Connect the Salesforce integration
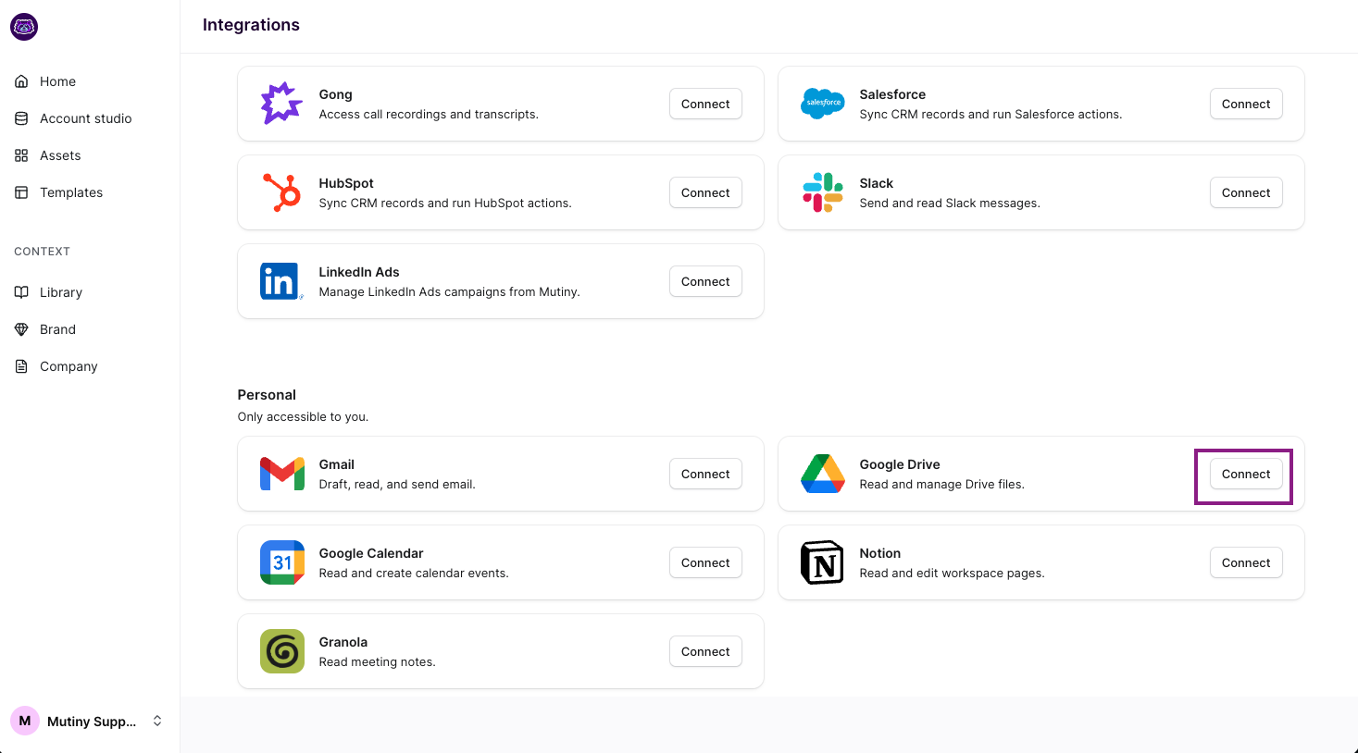The image size is (1358, 753). (x=1246, y=104)
